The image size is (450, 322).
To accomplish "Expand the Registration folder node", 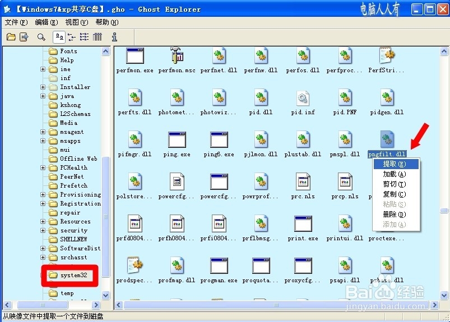I will (43, 203).
